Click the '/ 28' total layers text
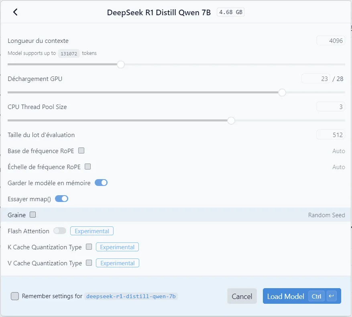The height and width of the screenshot is (317, 352). click(338, 79)
